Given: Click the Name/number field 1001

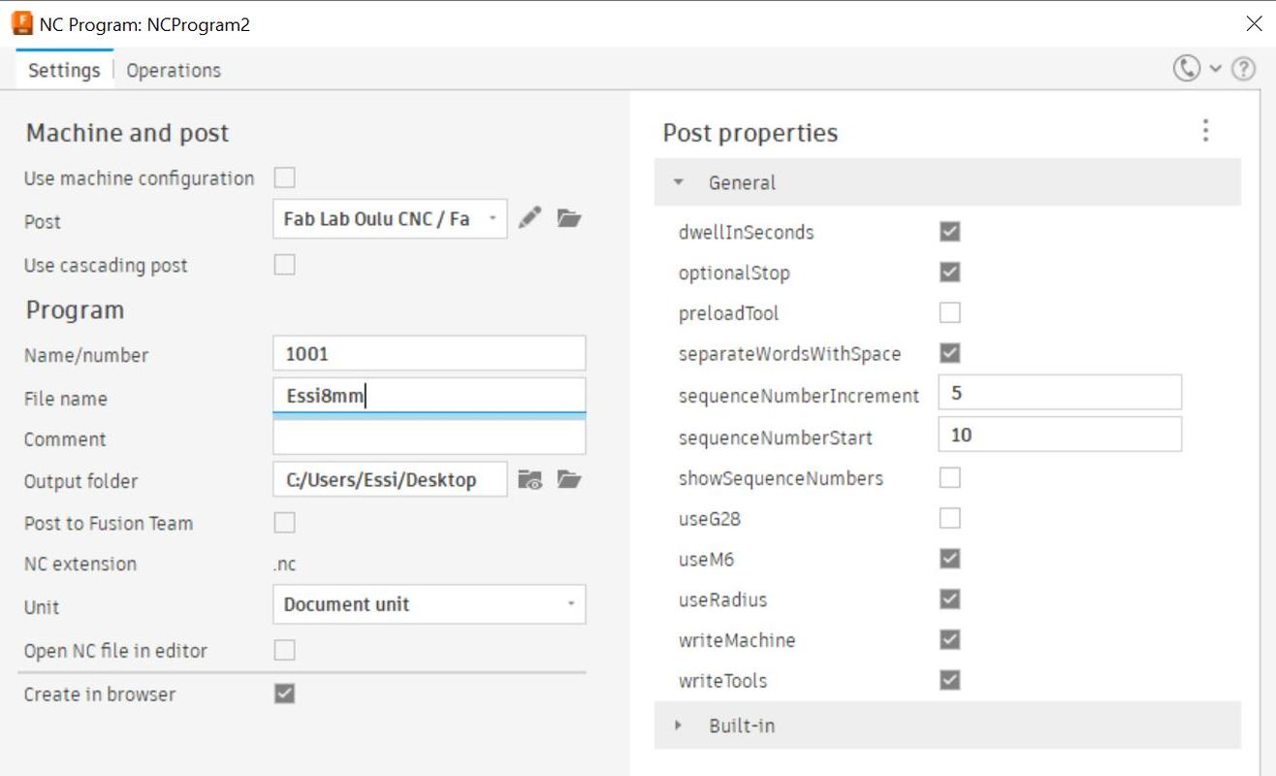Looking at the screenshot, I should tap(430, 353).
